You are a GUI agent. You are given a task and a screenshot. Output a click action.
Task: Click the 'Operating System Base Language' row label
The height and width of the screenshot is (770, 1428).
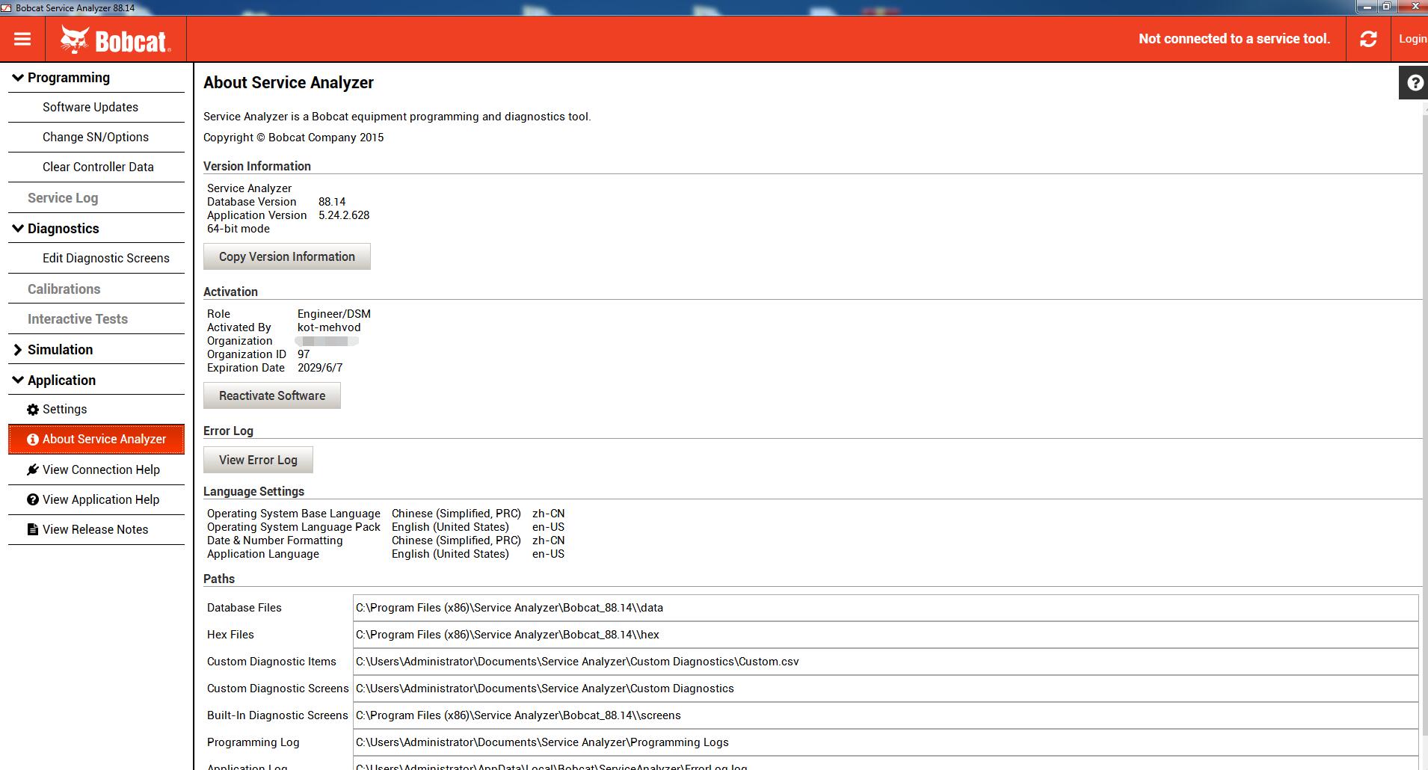(294, 514)
